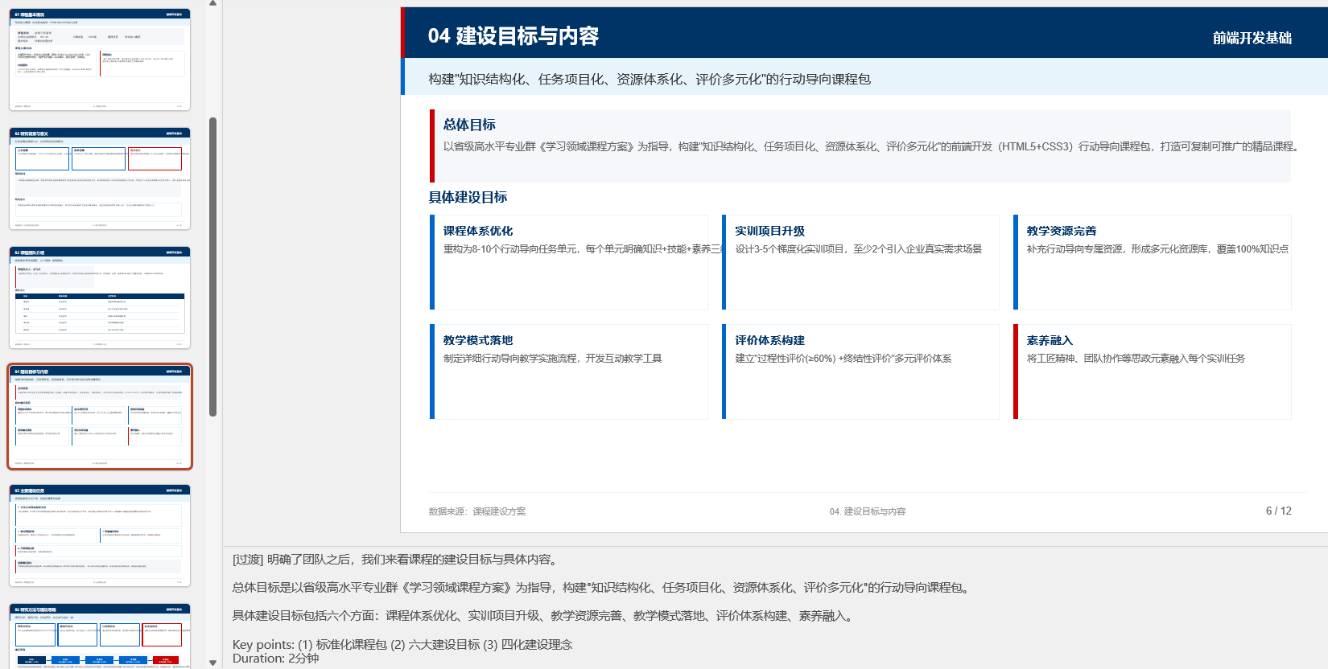Click the slide title 04 建设目标与内容
1328x669 pixels.
513,36
